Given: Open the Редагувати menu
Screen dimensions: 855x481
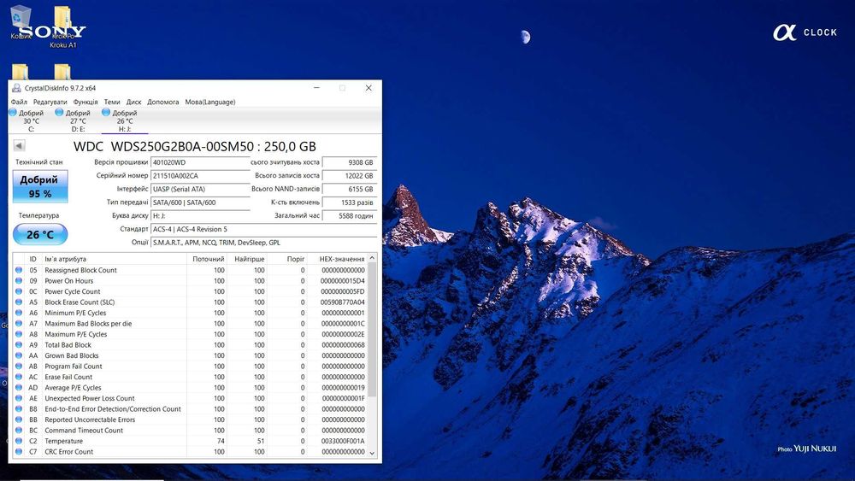Looking at the screenshot, I should tap(50, 102).
